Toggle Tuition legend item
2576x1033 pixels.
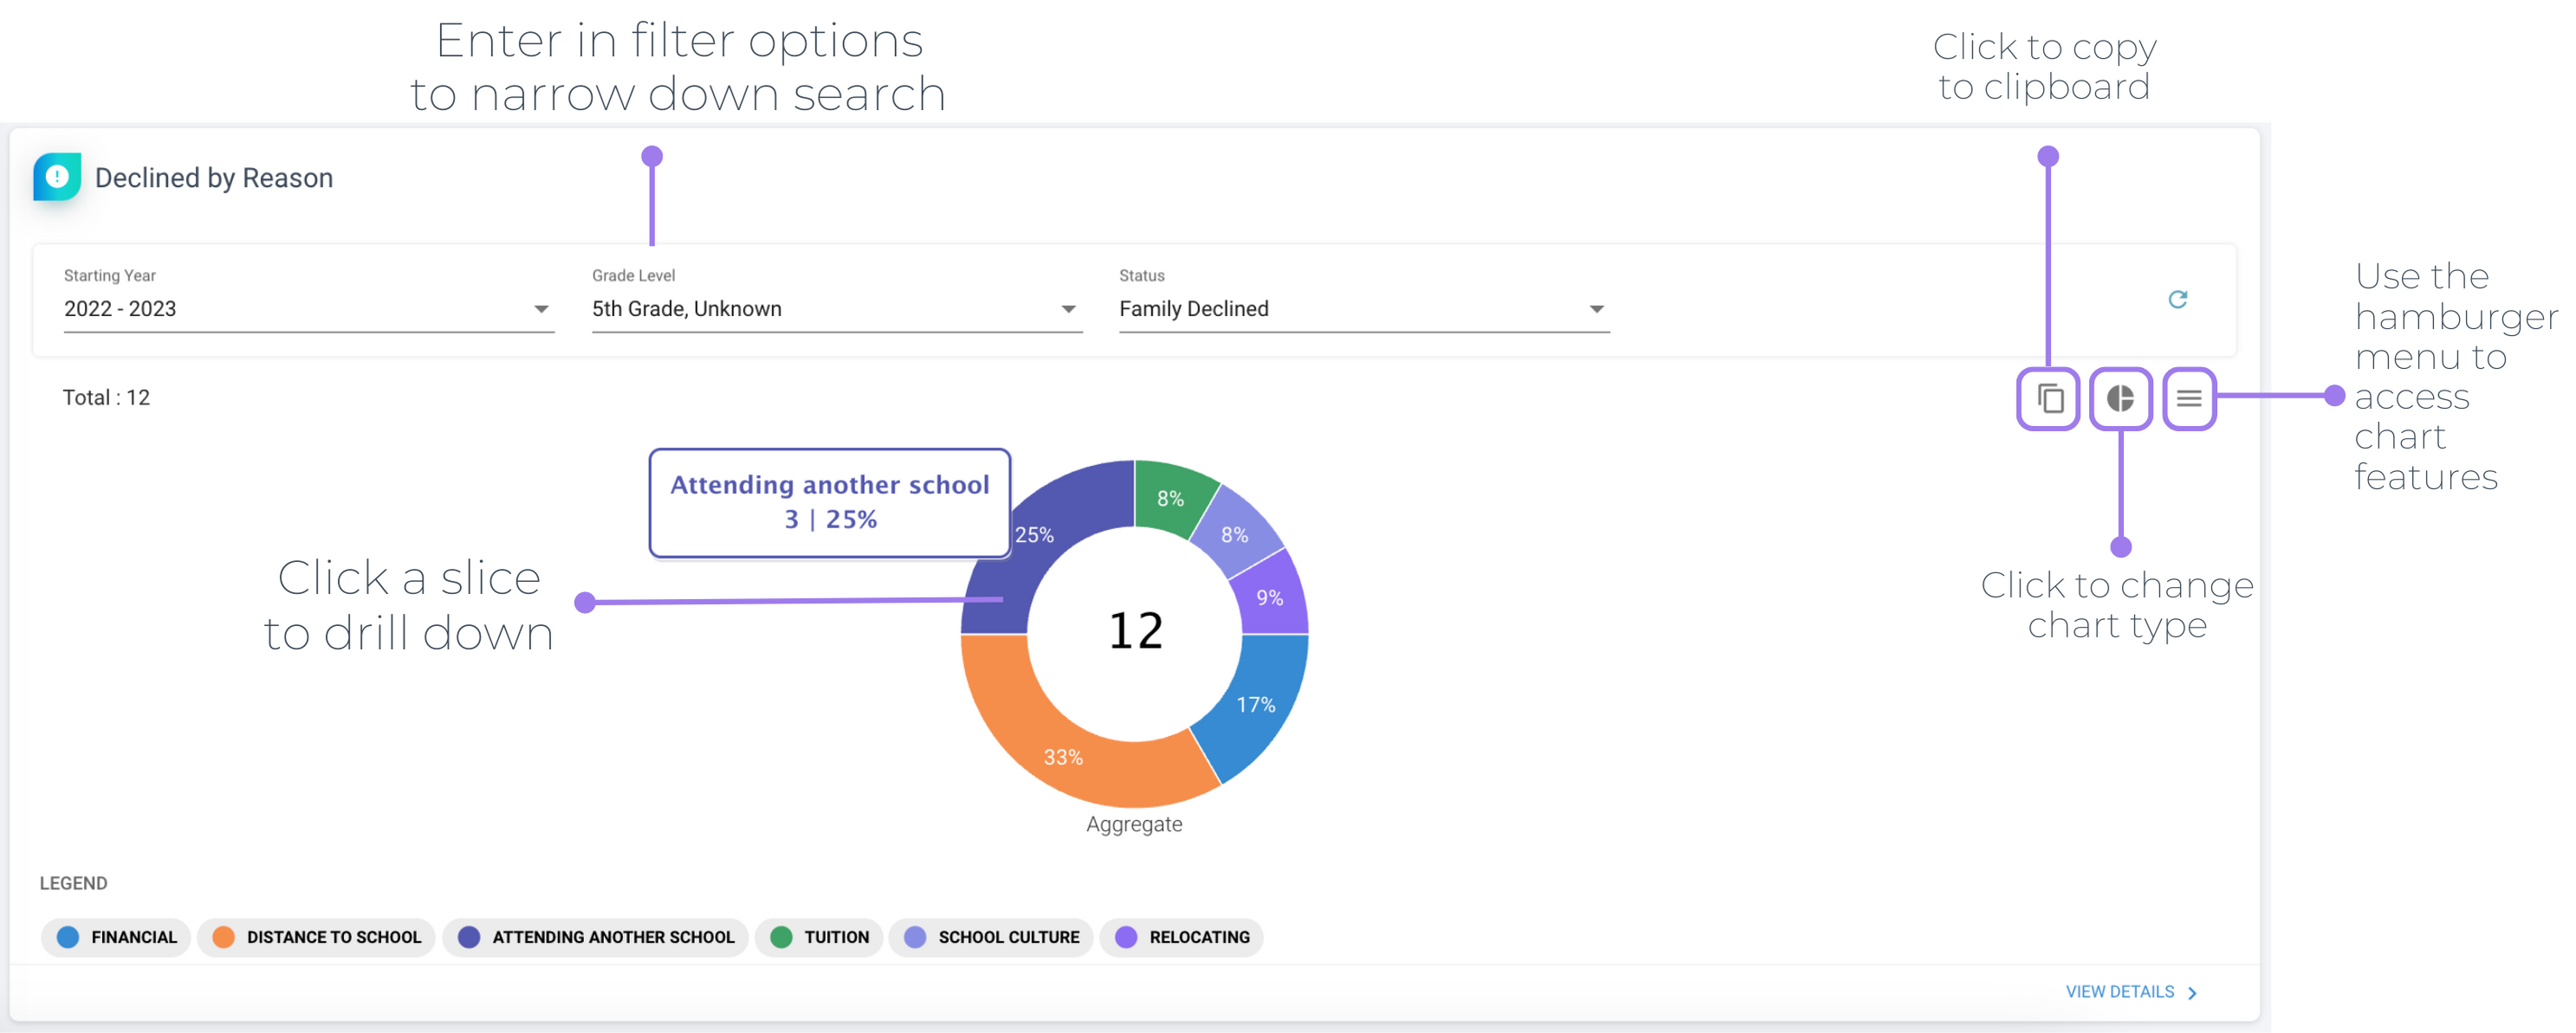point(819,937)
